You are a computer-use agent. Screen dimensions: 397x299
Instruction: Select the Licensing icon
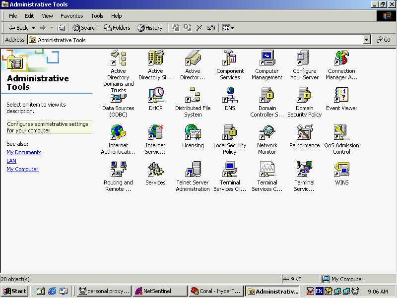[193, 133]
